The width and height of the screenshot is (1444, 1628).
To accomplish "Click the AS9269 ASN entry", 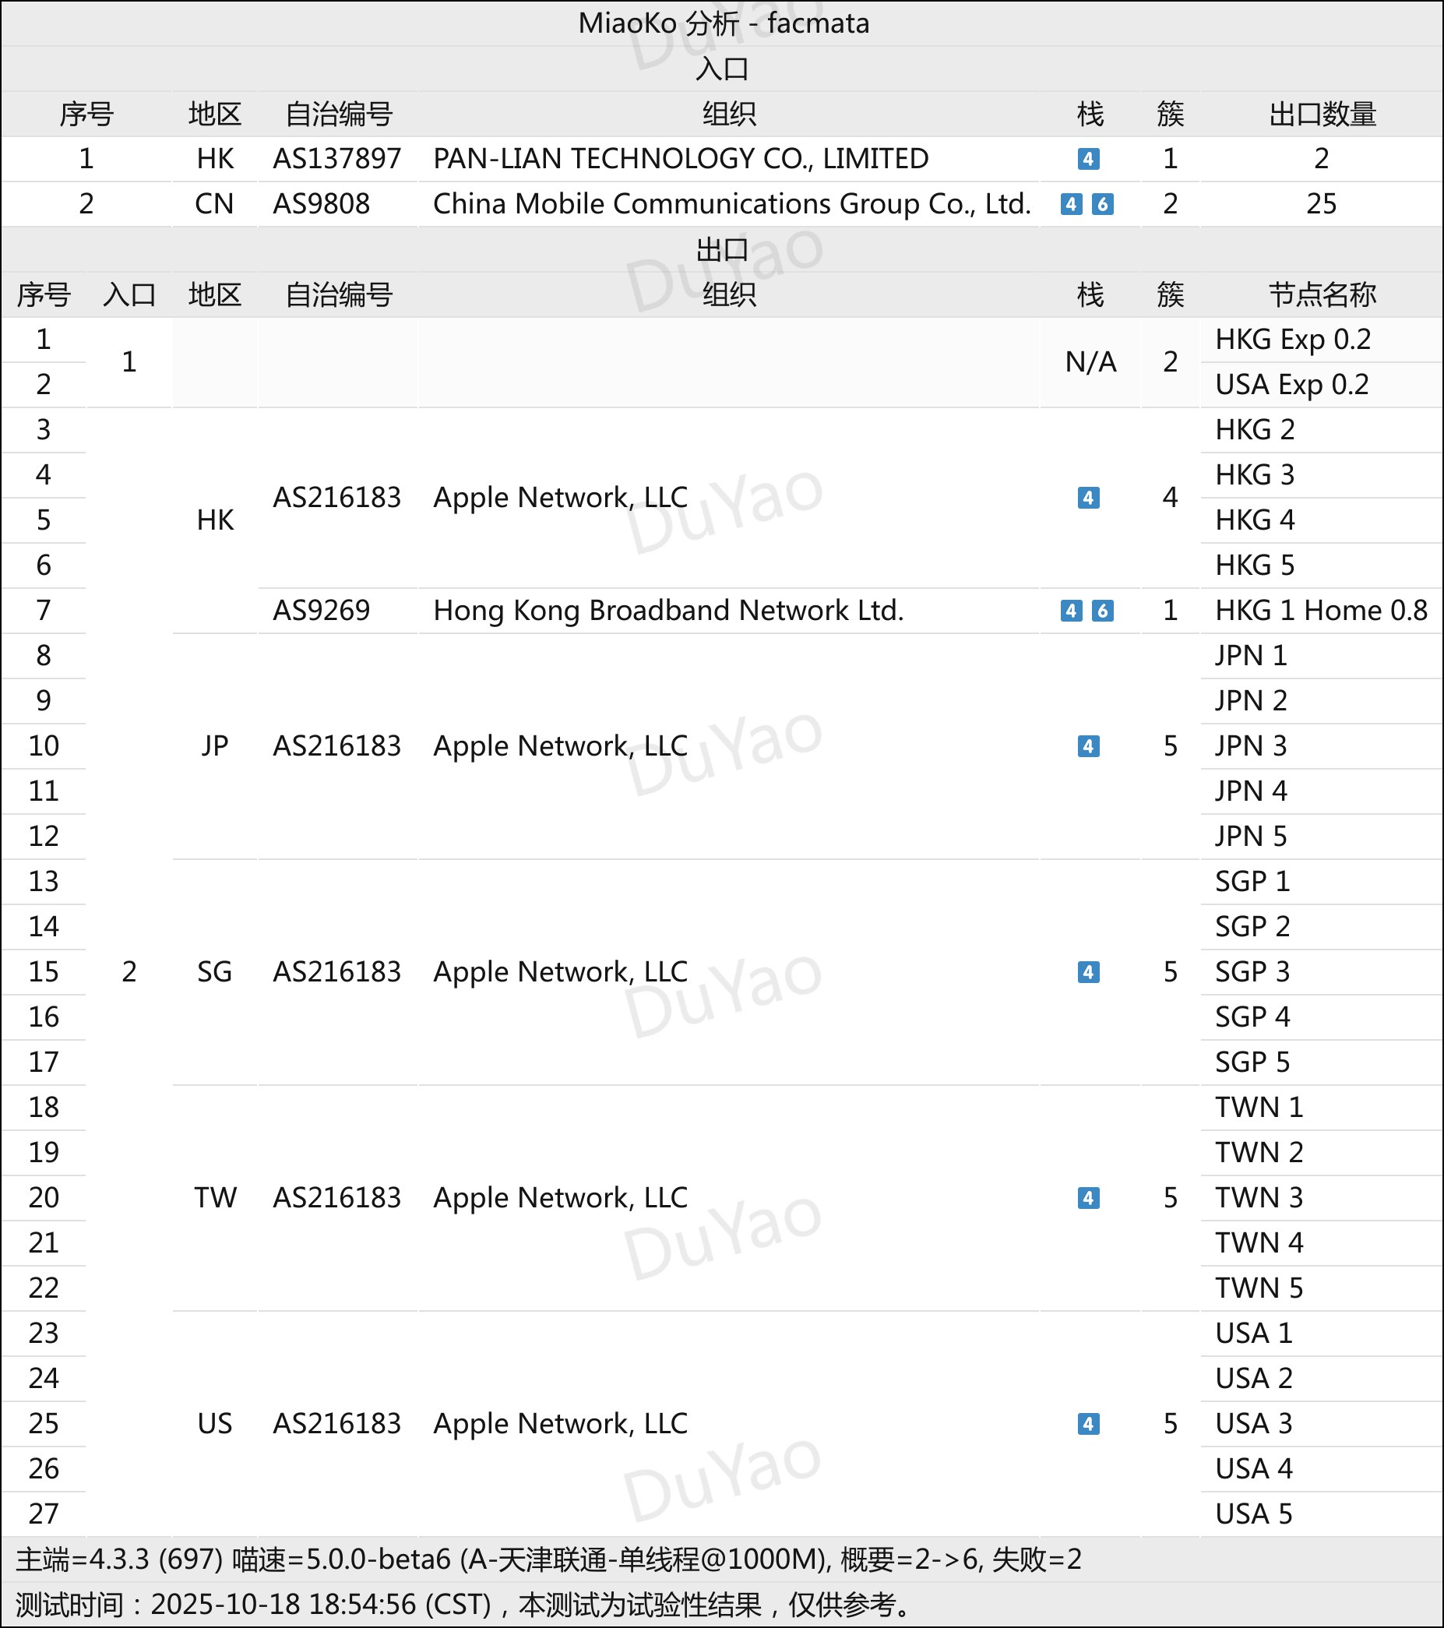I will tap(321, 611).
